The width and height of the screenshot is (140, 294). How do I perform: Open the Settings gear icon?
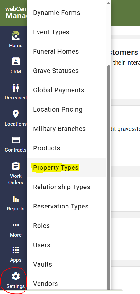pyautogui.click(x=16, y=276)
